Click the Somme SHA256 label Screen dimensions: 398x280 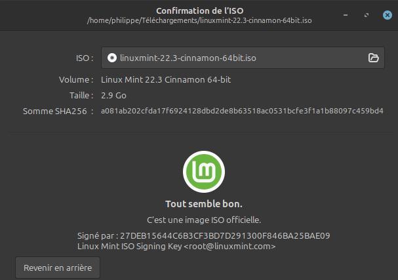[58, 111]
